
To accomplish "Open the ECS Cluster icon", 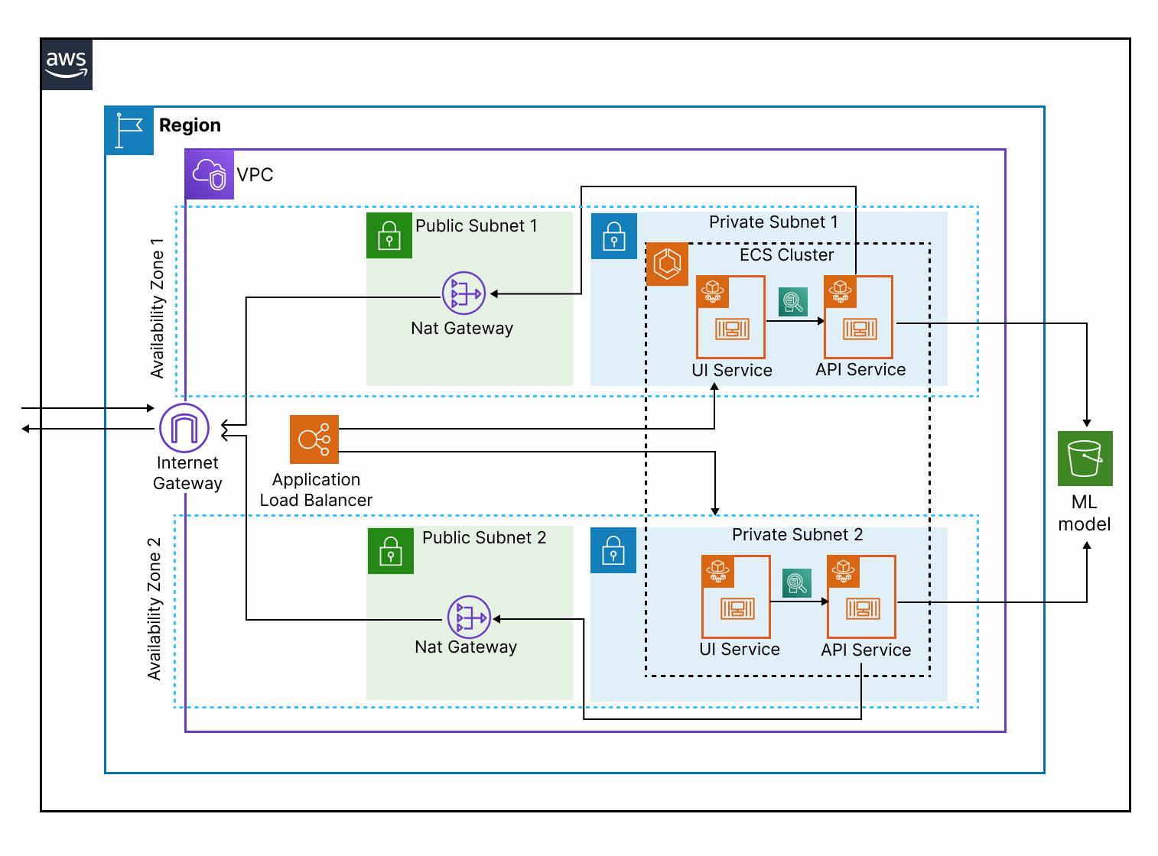I will [x=667, y=265].
